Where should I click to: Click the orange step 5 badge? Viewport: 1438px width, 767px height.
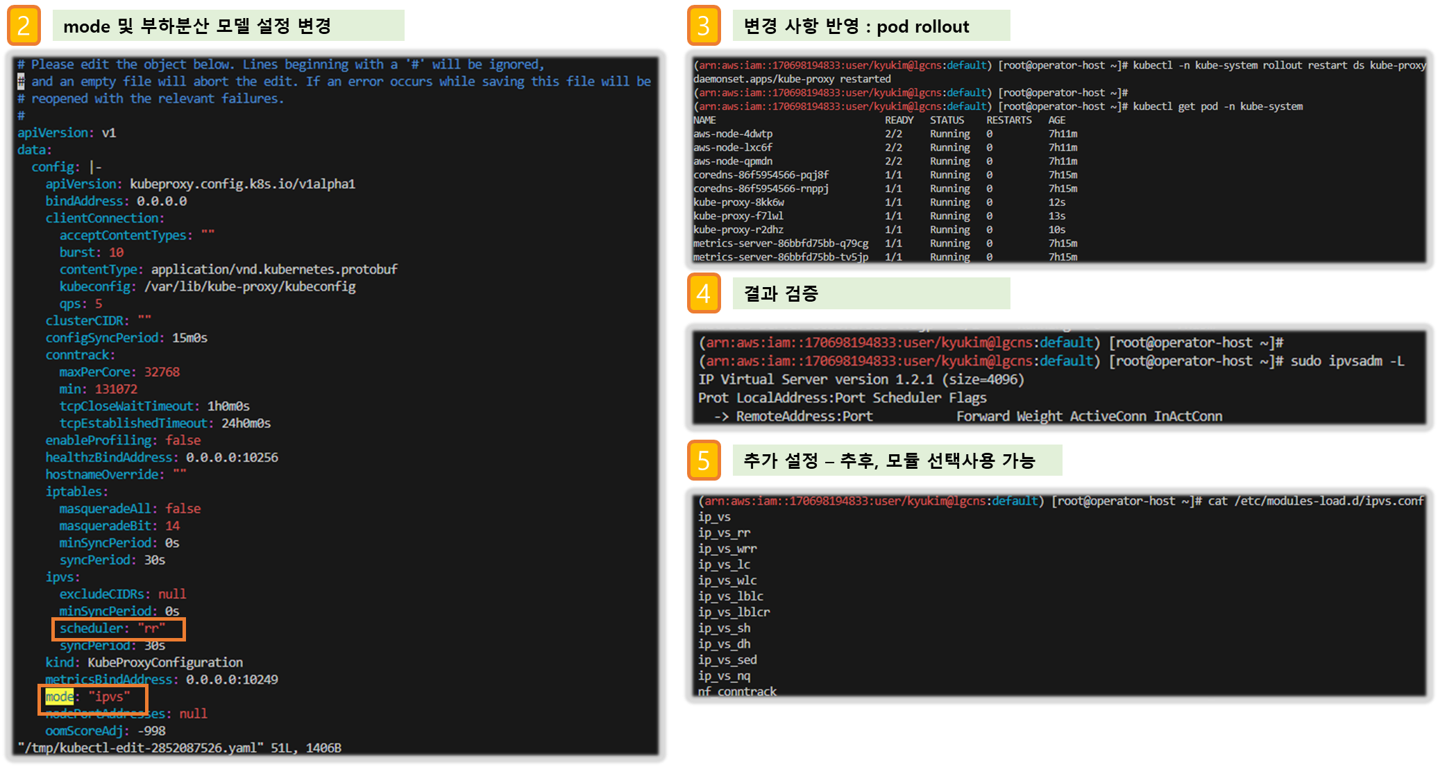tap(703, 460)
